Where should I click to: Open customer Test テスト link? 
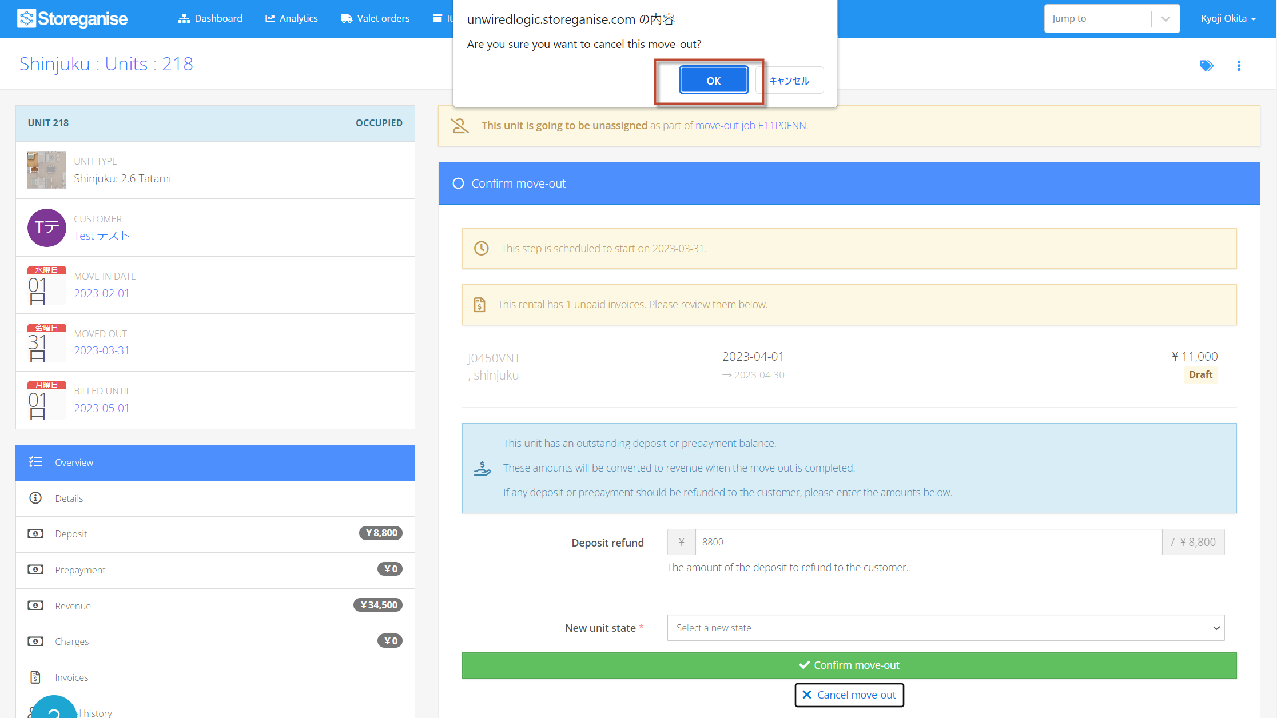point(102,236)
